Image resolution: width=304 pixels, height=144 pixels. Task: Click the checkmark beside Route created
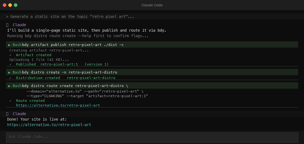[11, 100]
